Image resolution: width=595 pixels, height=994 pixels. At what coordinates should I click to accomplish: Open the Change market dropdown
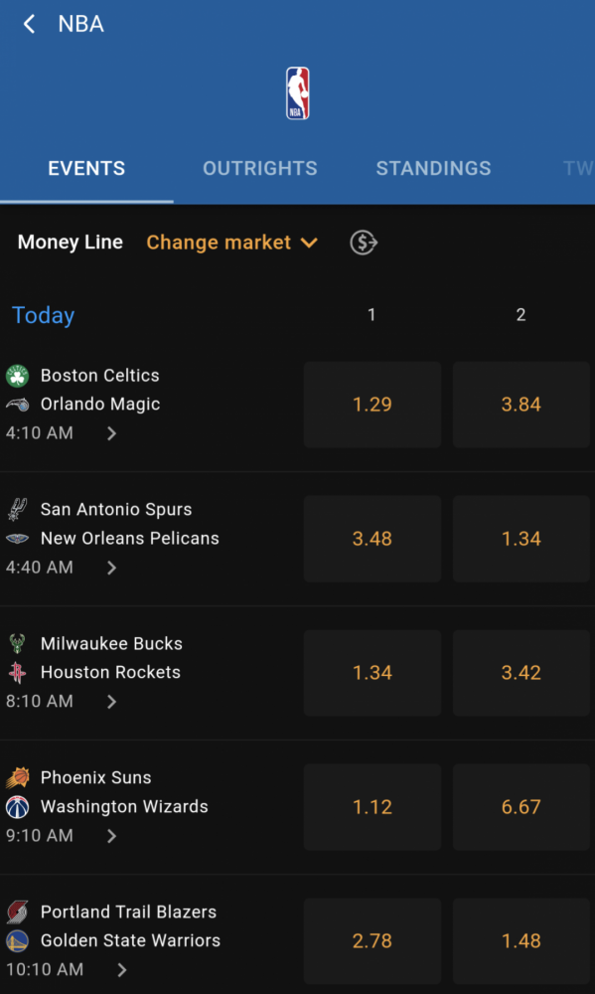[x=231, y=243]
